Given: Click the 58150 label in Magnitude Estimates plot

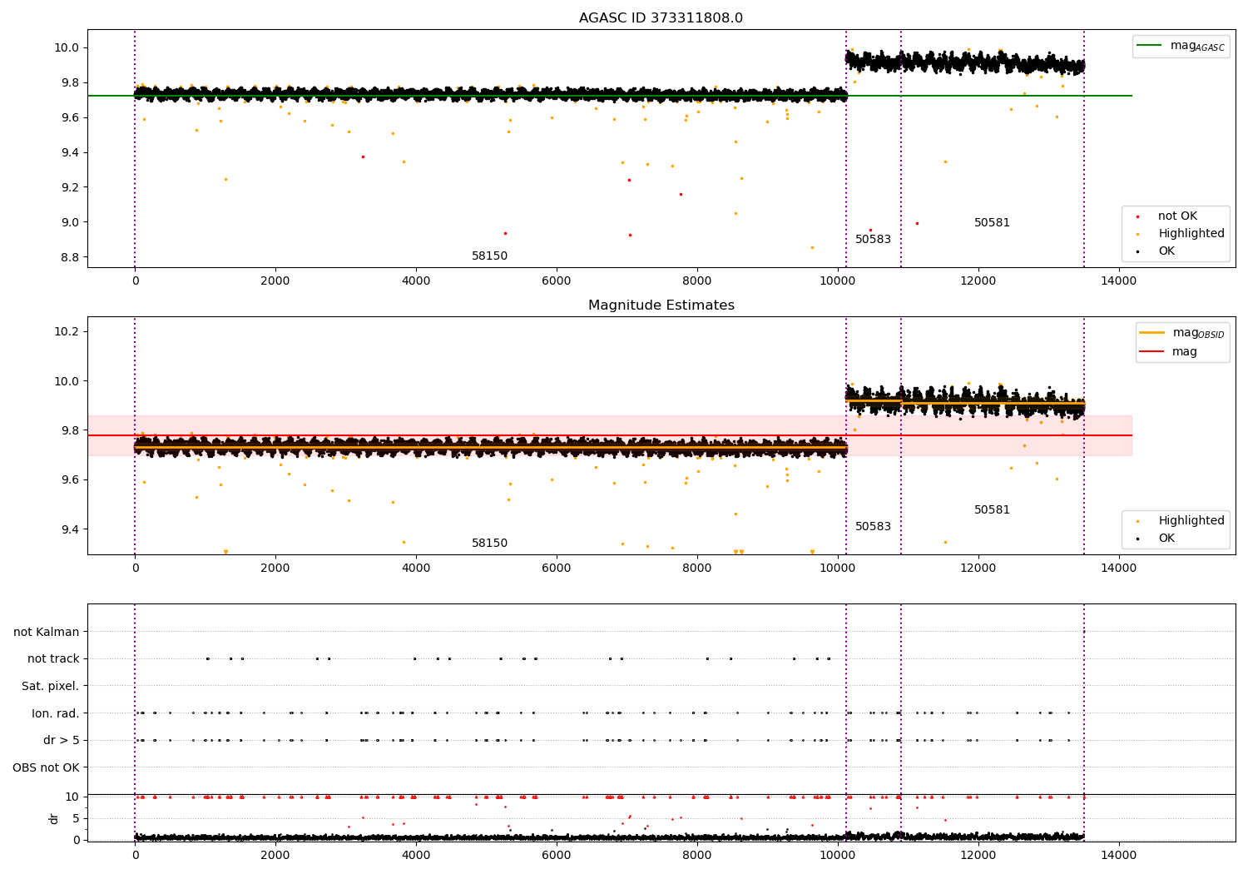Looking at the screenshot, I should pos(489,544).
